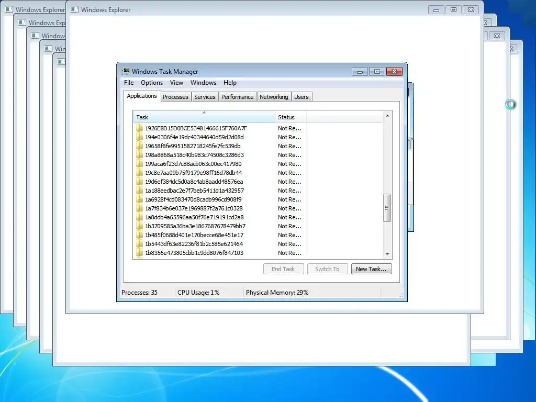Switch to the Performance tab
Viewport: 536px width, 402px height.
point(237,97)
